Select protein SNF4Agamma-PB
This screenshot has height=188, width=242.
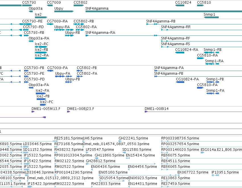click(169, 74)
